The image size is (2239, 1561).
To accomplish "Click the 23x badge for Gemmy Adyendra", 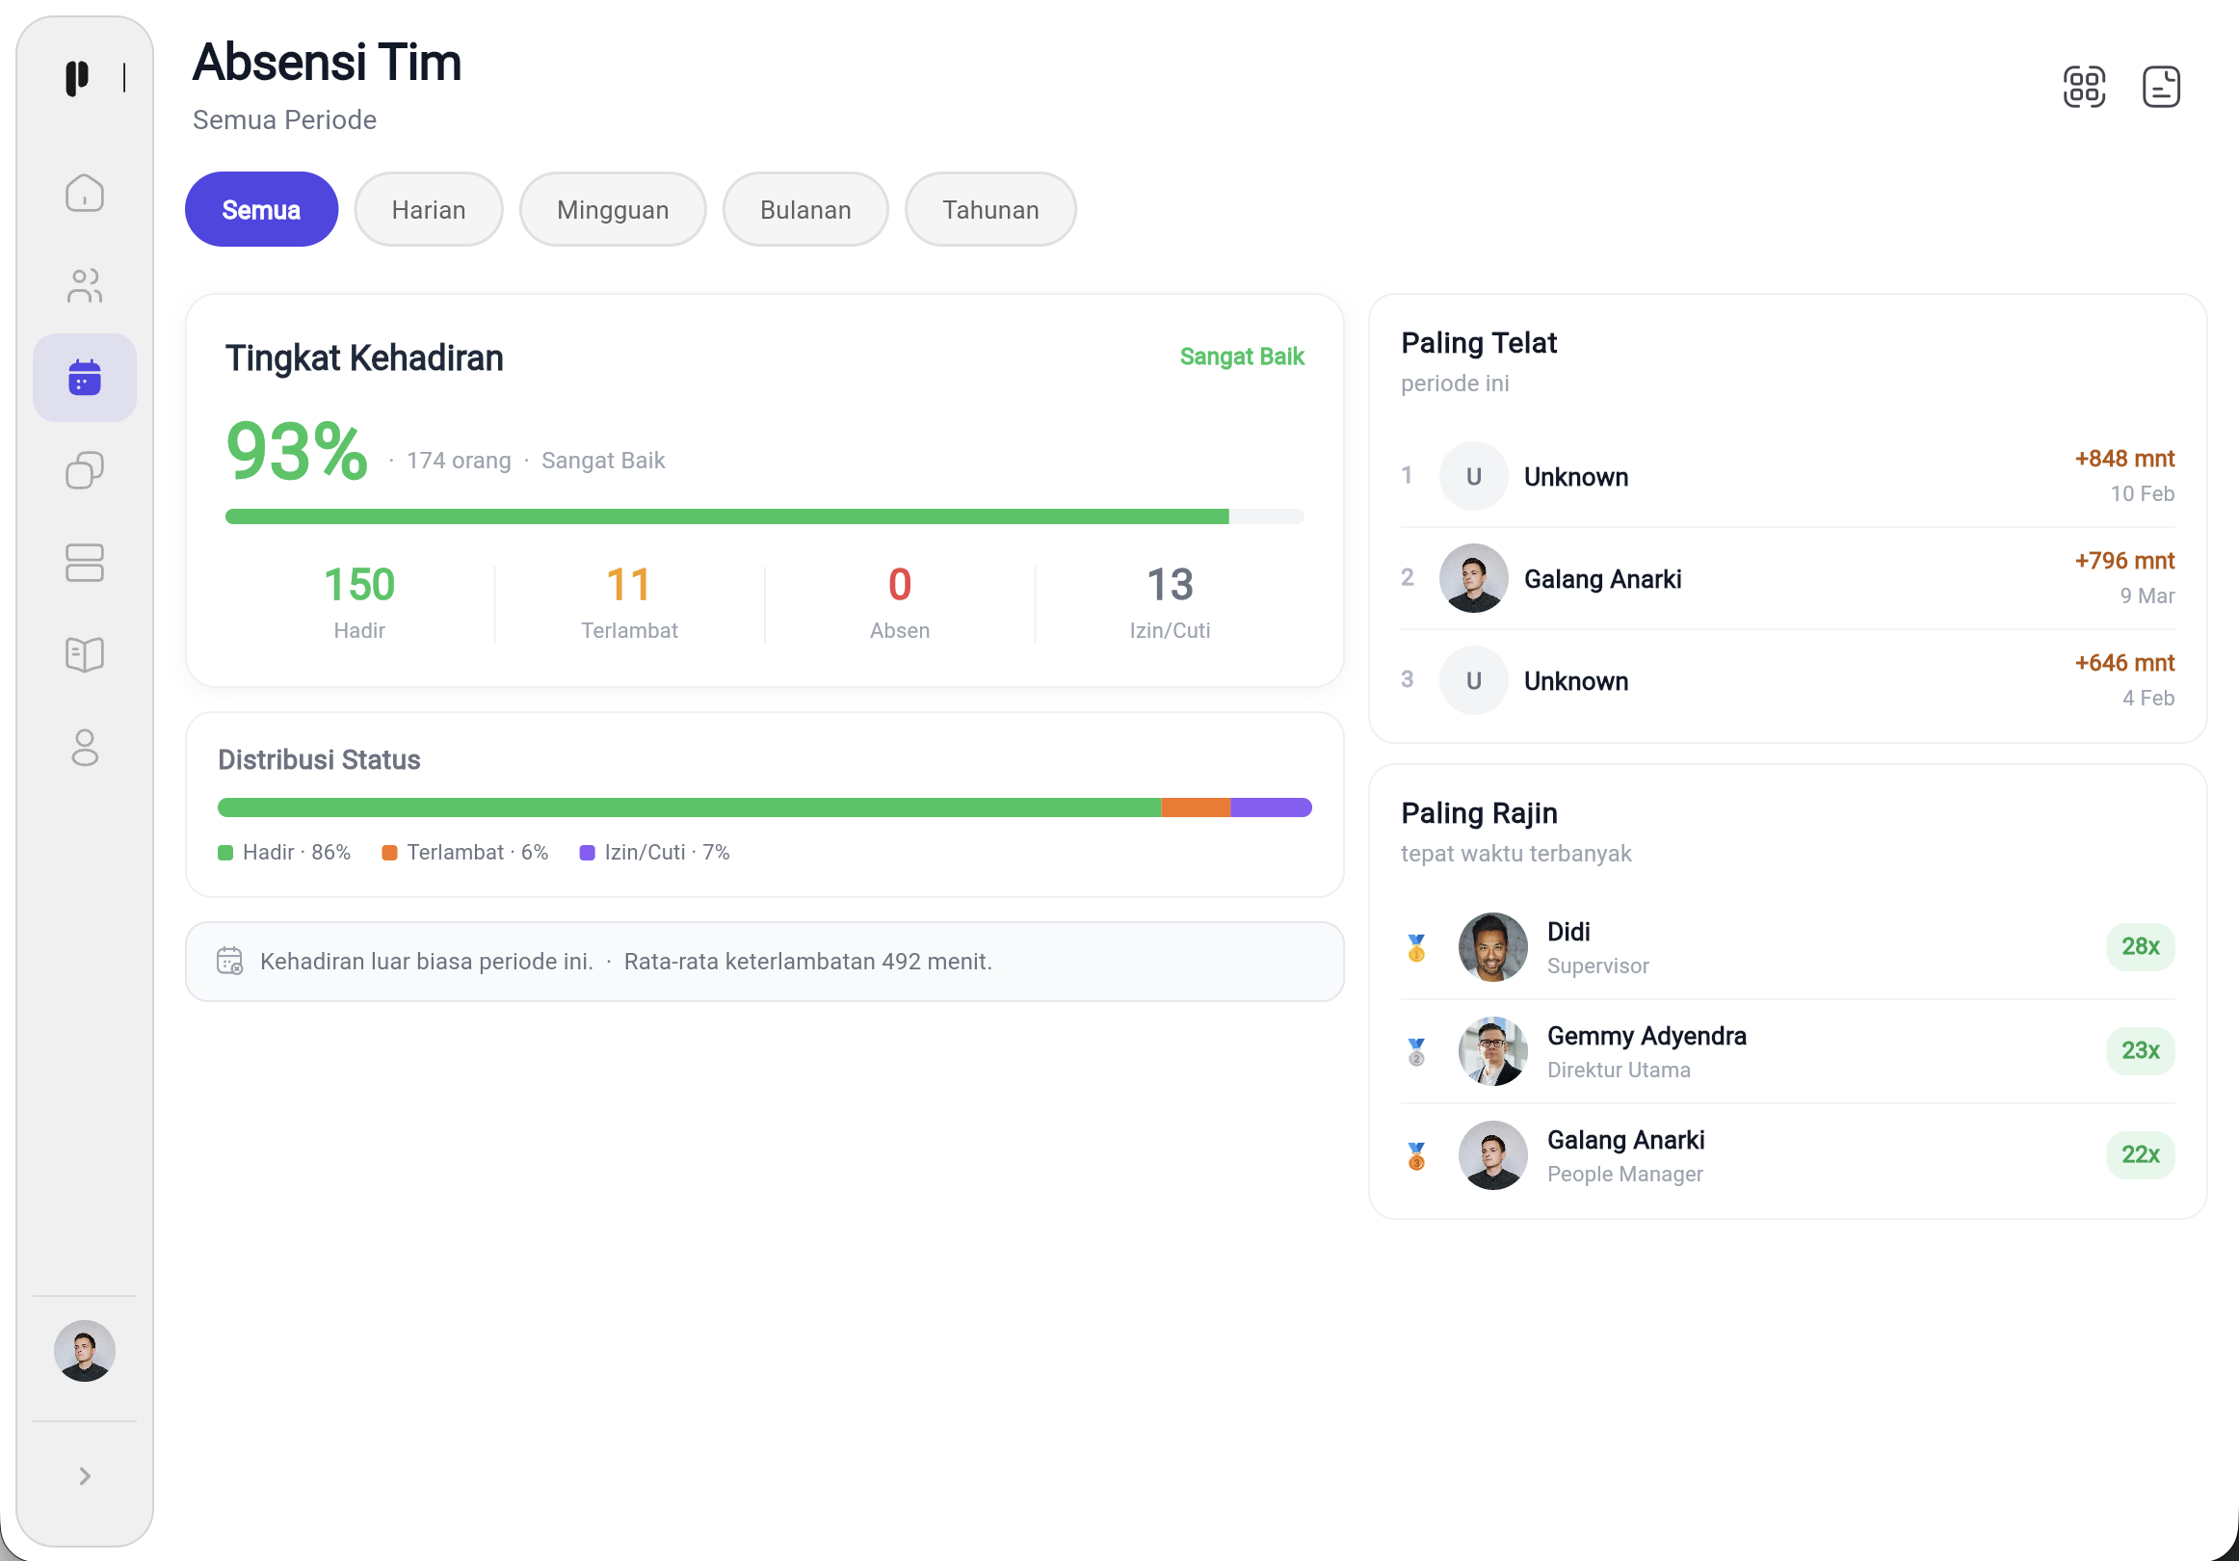I will point(2141,1050).
